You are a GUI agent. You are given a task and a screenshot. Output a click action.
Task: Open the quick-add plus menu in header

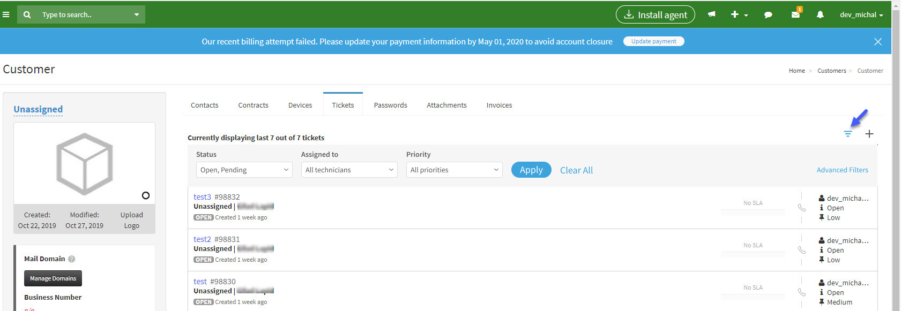point(739,14)
